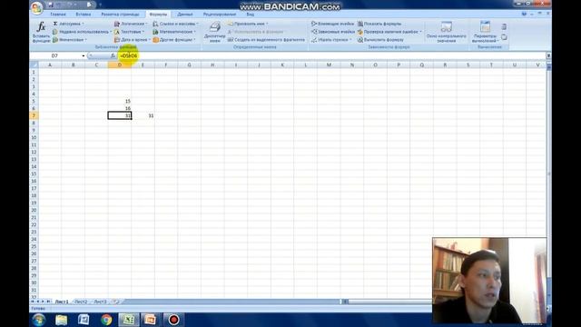Open the Word icon on the taskbar

tap(84, 320)
